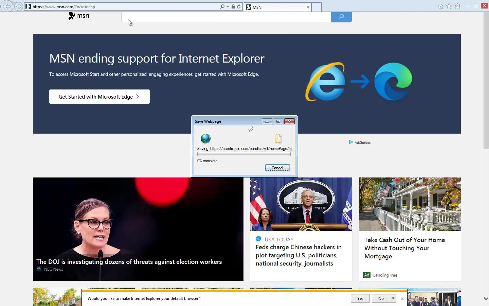Image resolution: width=489 pixels, height=306 pixels.
Task: Click the Save Webpage progress bar
Action: (244, 154)
